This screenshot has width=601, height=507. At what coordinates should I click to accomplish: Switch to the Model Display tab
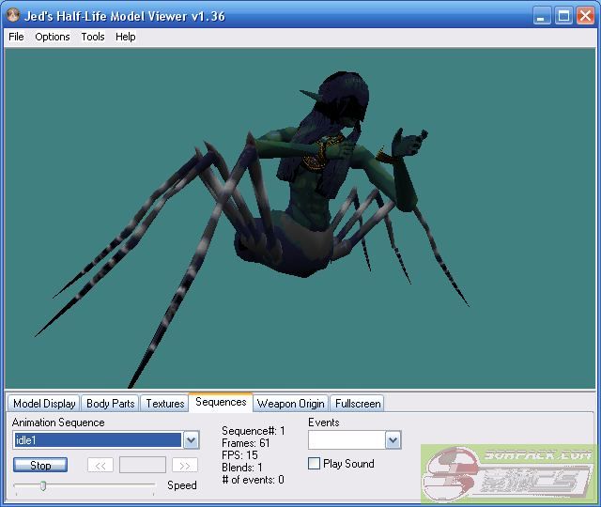44,404
